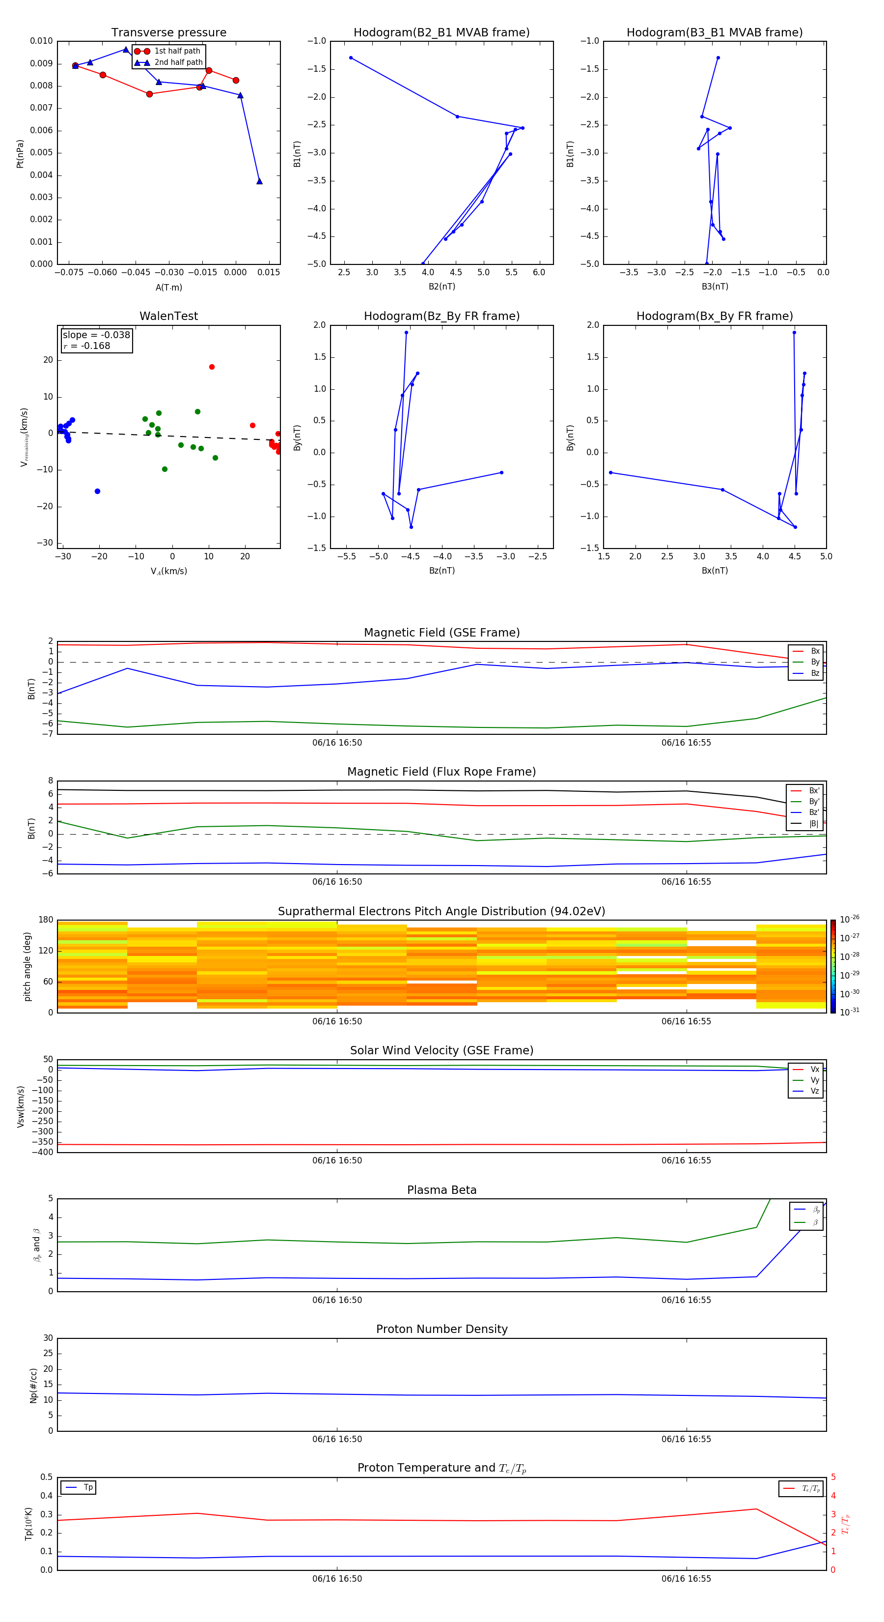Screen dimensions: 884x1622
Task: Select the Bx entry in GSE field legend
Action: point(806,651)
